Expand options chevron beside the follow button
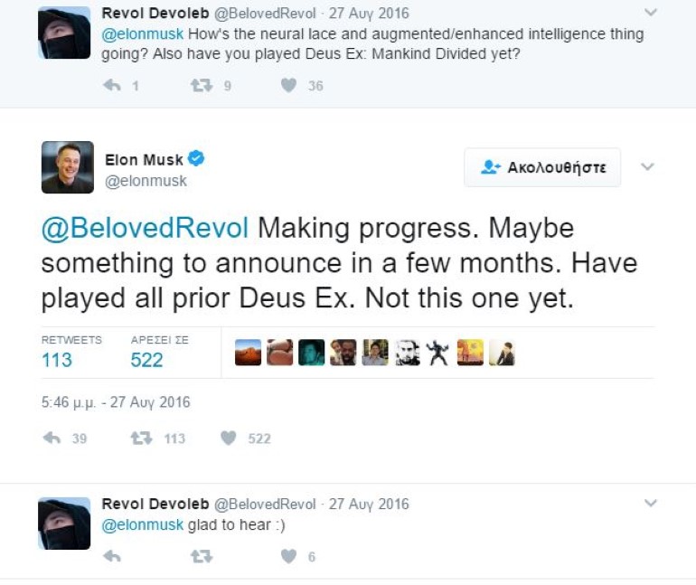 pyautogui.click(x=647, y=167)
